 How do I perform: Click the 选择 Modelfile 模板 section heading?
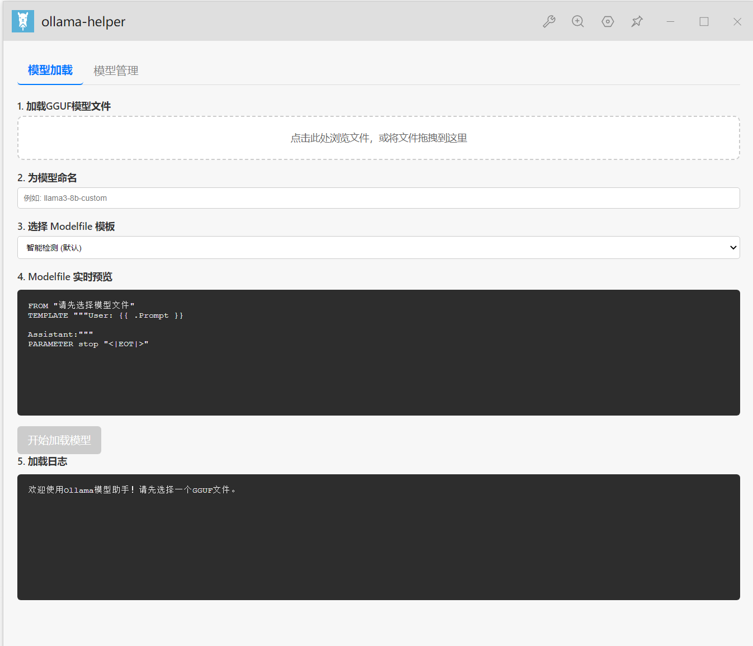pyautogui.click(x=66, y=227)
